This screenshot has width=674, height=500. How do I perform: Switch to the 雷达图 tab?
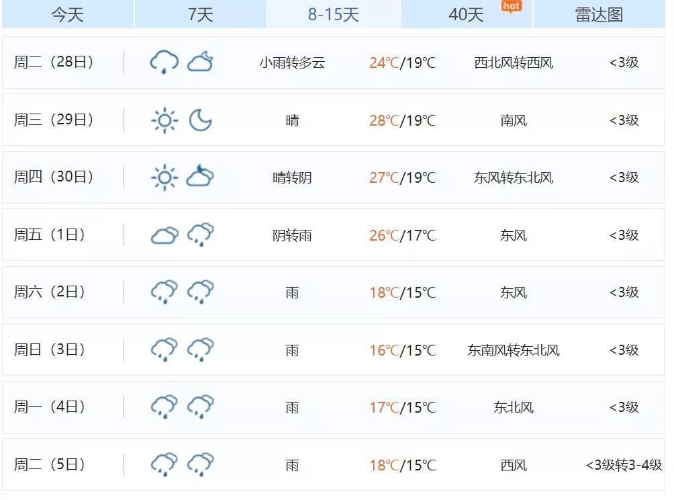[599, 14]
